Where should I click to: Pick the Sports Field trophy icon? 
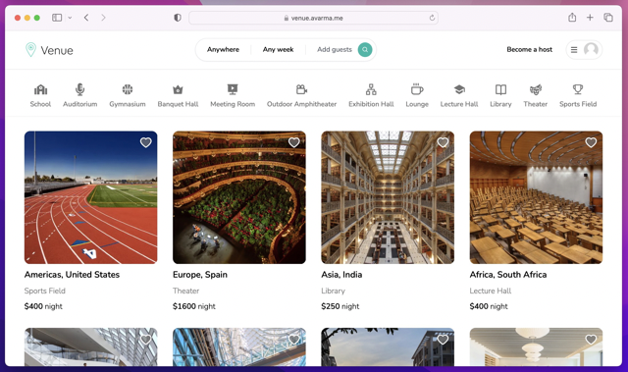point(578,89)
